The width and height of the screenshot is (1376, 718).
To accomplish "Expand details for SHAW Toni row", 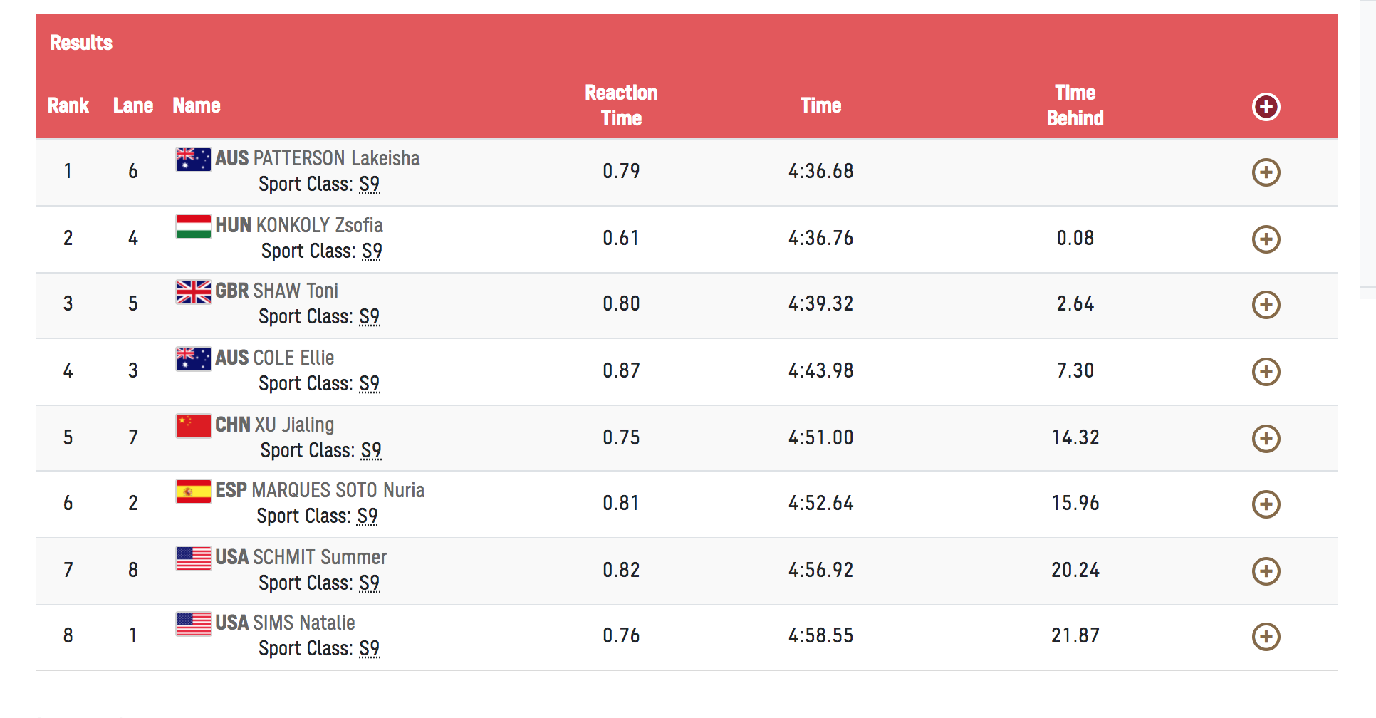I will (x=1266, y=305).
